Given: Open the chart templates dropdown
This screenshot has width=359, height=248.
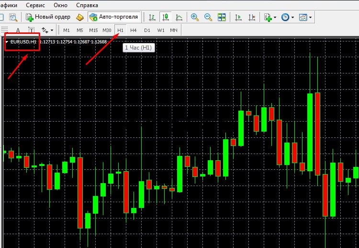Looking at the screenshot, I should (305, 17).
